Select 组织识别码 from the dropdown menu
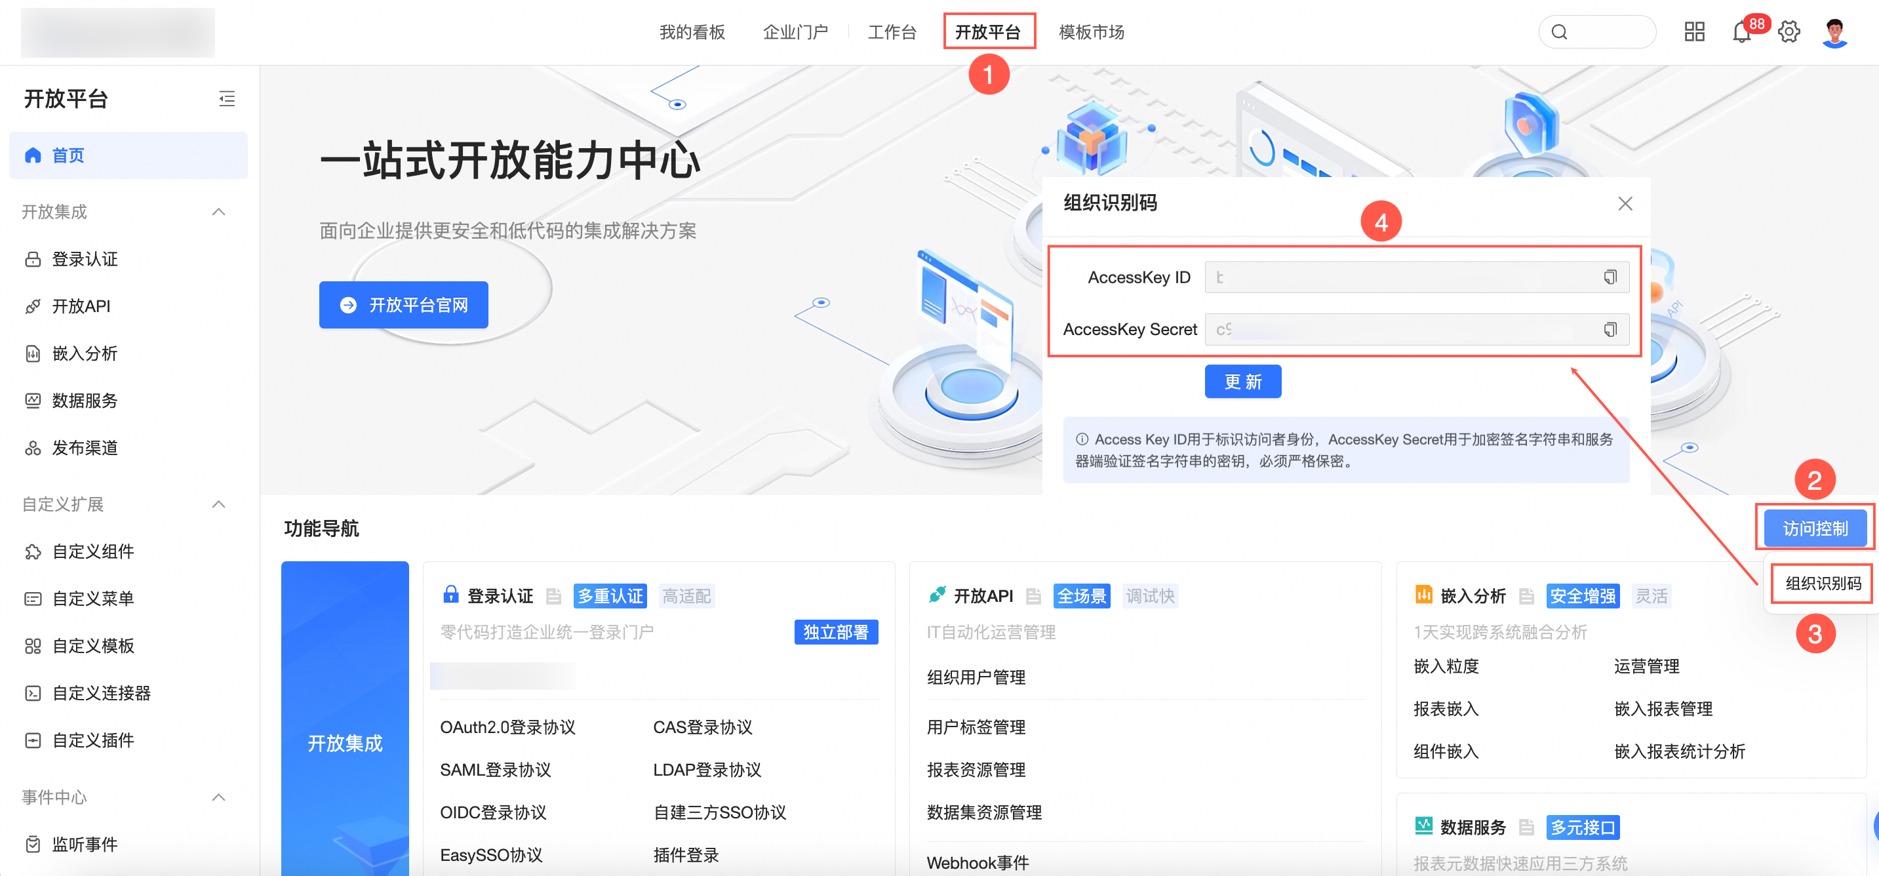 click(1822, 583)
